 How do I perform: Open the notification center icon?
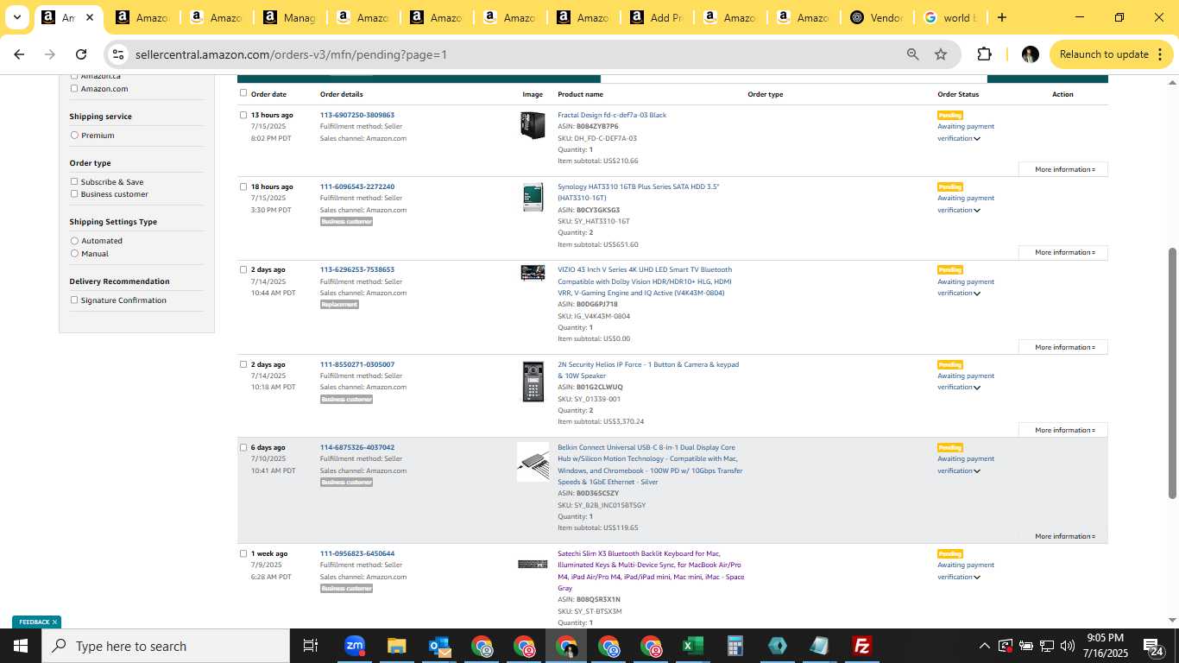(1153, 646)
